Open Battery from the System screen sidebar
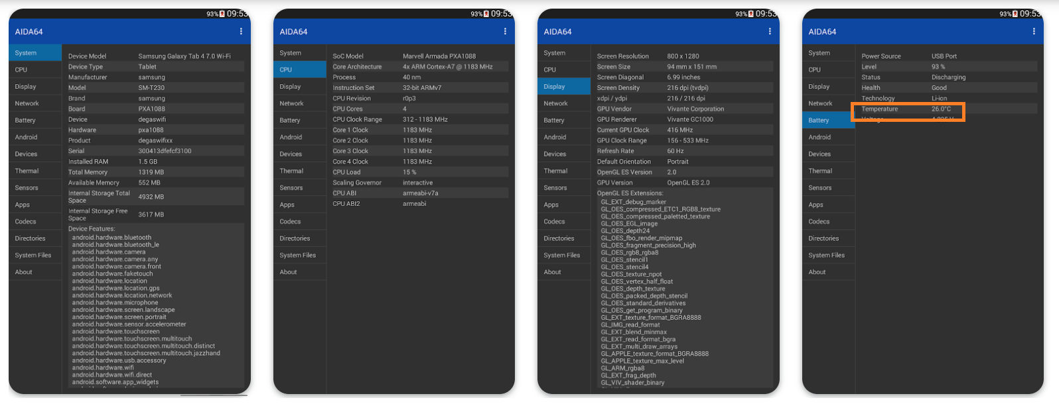 coord(35,121)
